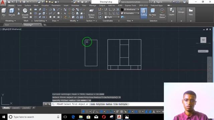Open the Help question mark icon
The height and width of the screenshot is (120, 214).
pyautogui.click(x=184, y=2)
